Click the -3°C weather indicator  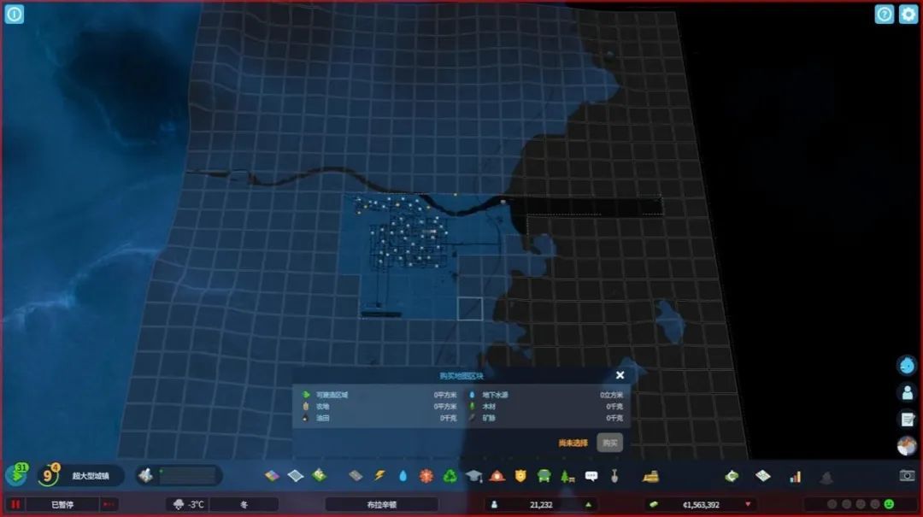click(x=190, y=505)
